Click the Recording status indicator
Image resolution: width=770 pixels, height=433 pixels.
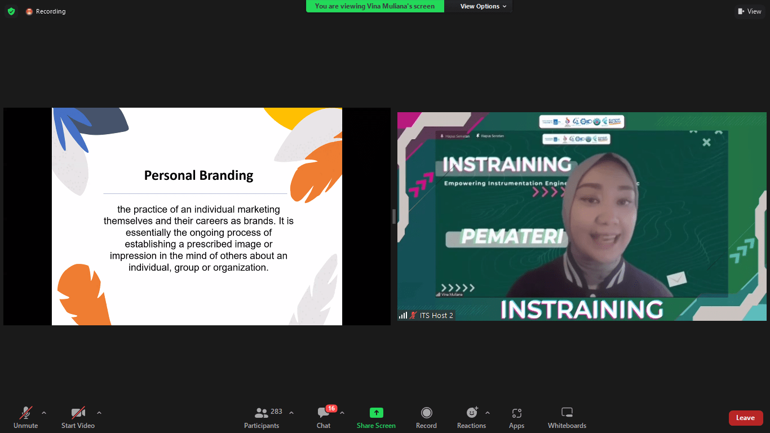[46, 11]
